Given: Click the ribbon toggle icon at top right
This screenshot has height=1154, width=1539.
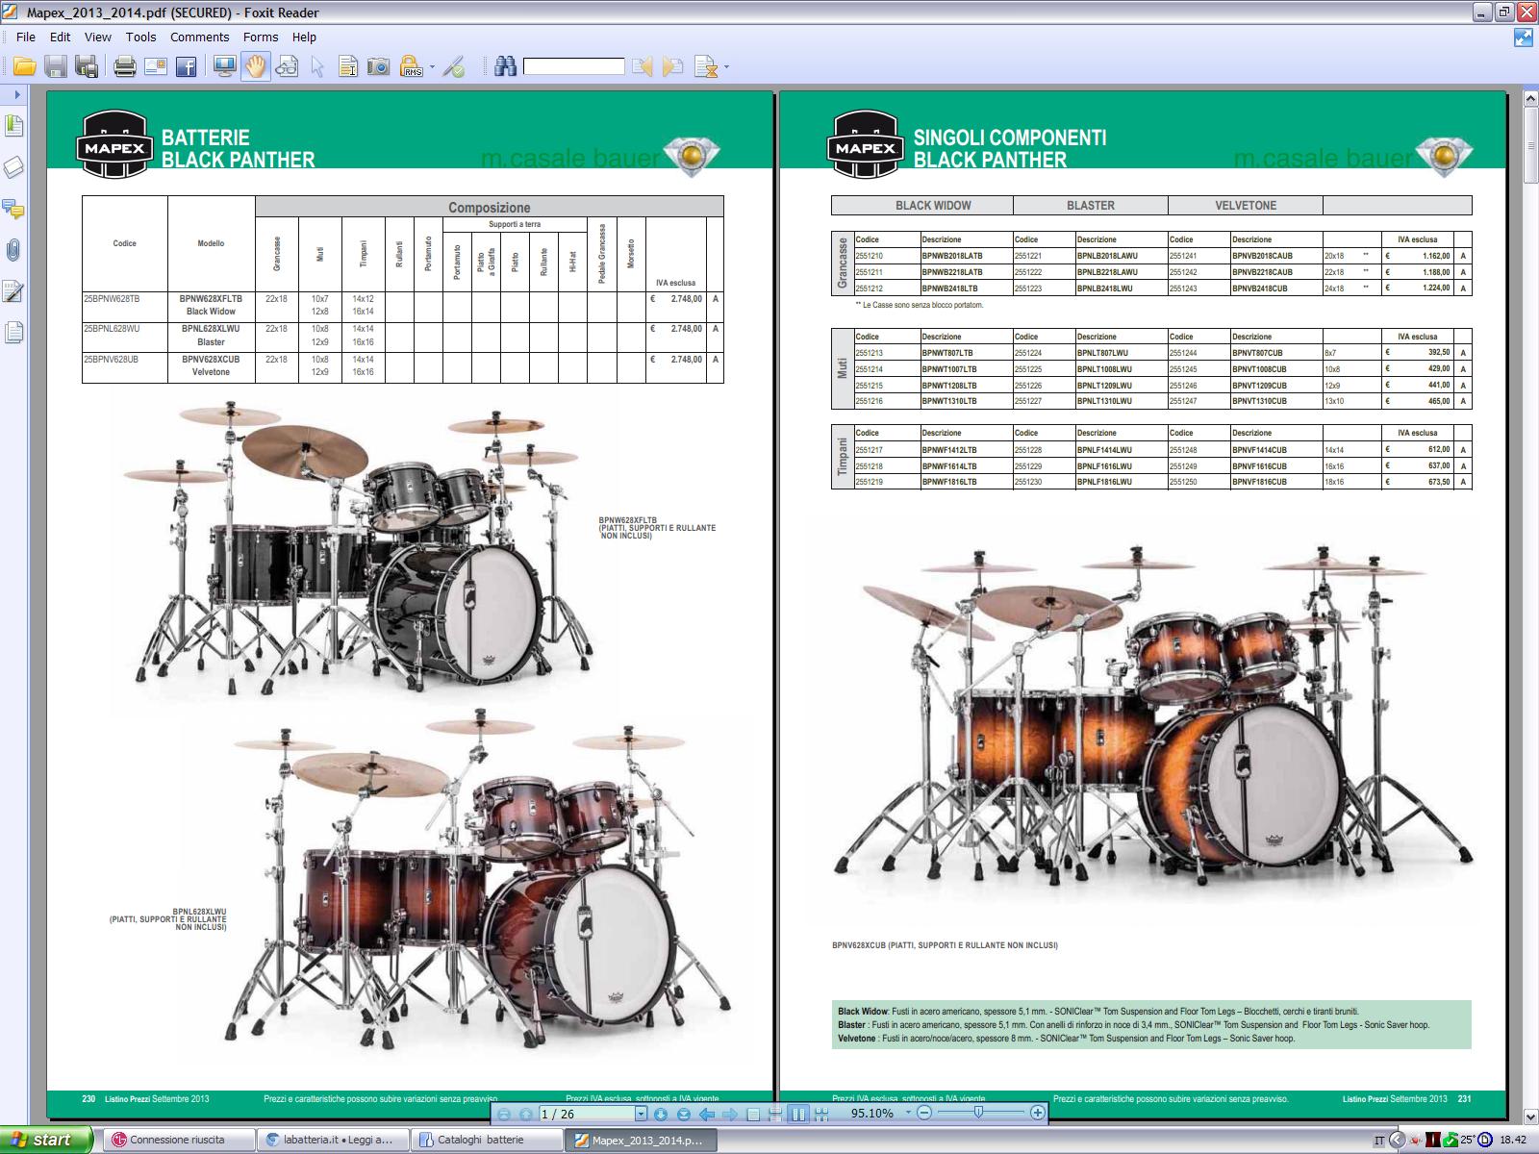Looking at the screenshot, I should (x=1524, y=38).
